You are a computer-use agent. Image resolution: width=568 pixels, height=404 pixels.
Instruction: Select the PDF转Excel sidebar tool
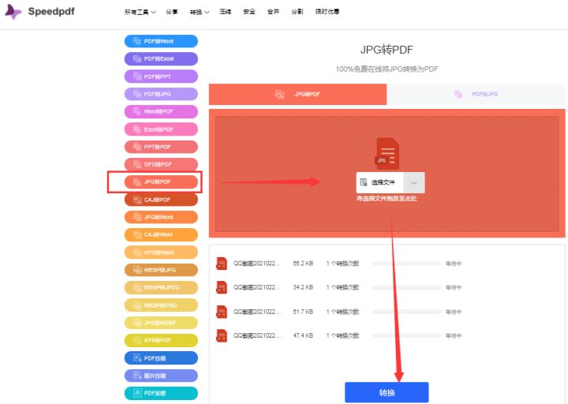pos(161,58)
